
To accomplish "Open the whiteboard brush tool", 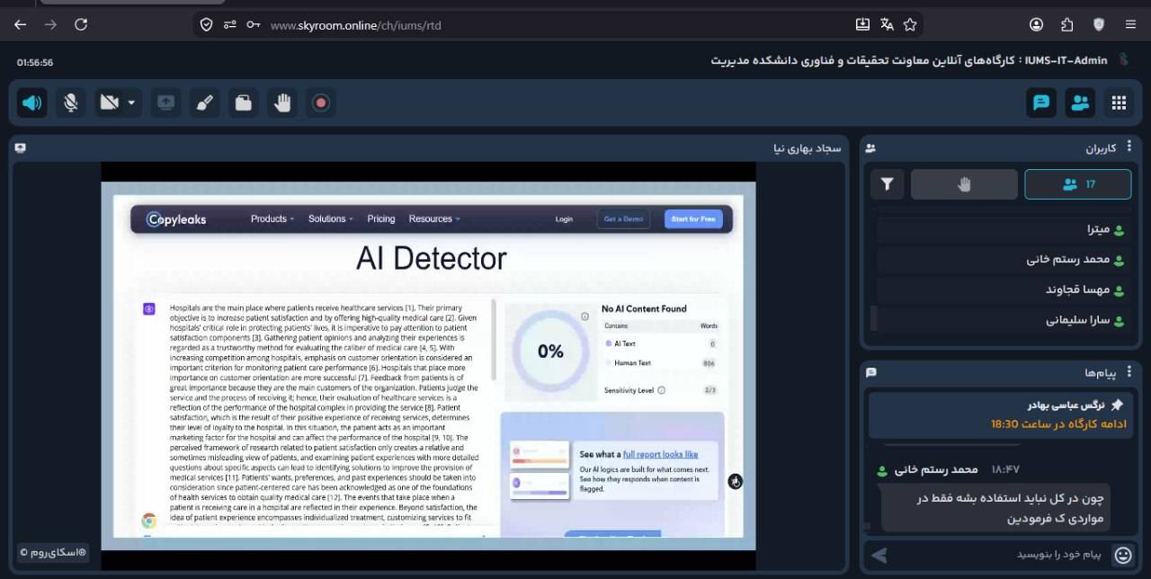I will (x=204, y=102).
